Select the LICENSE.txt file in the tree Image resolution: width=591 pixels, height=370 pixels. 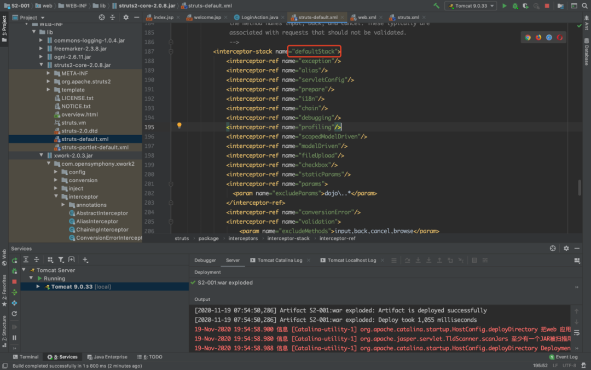[x=77, y=97]
